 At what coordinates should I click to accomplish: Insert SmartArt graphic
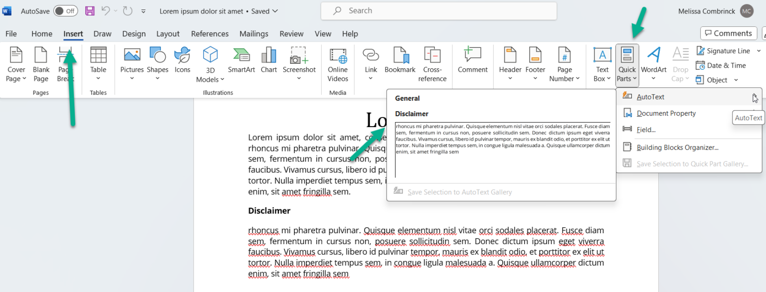(241, 60)
